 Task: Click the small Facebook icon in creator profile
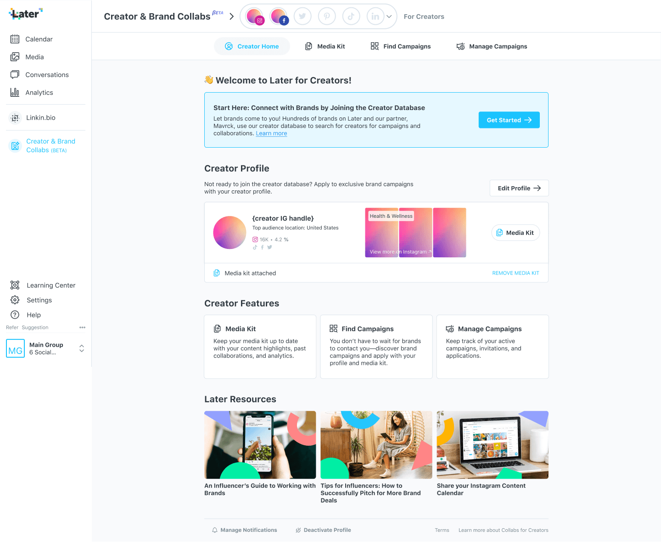point(262,247)
